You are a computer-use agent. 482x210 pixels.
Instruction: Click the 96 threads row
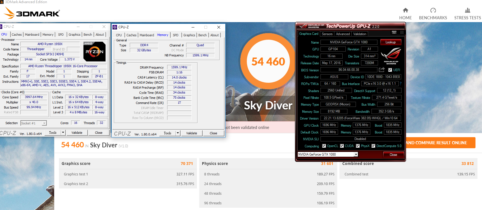(x=268, y=203)
